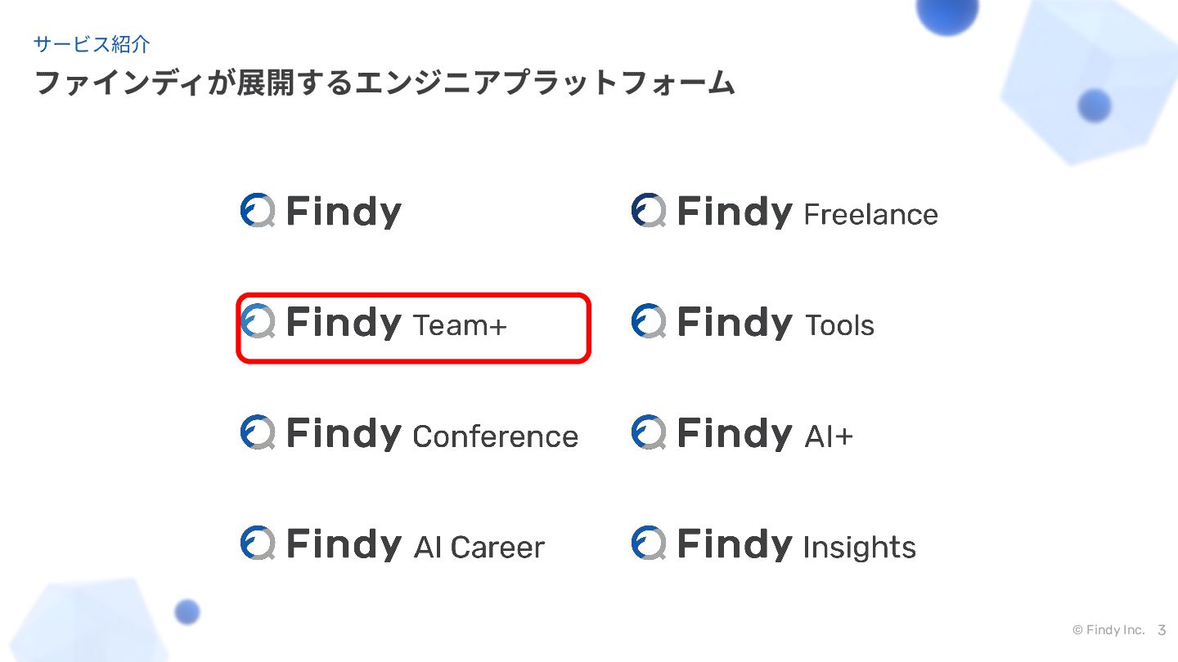
Task: Click the 'Conference' service label
Action: pos(495,436)
